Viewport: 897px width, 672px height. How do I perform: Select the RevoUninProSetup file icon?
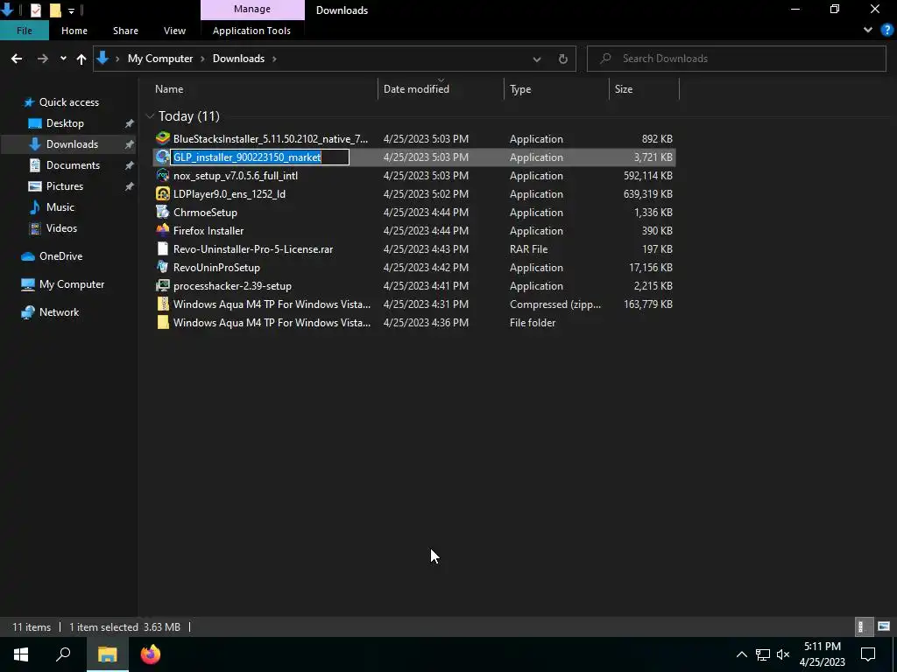[x=163, y=267]
